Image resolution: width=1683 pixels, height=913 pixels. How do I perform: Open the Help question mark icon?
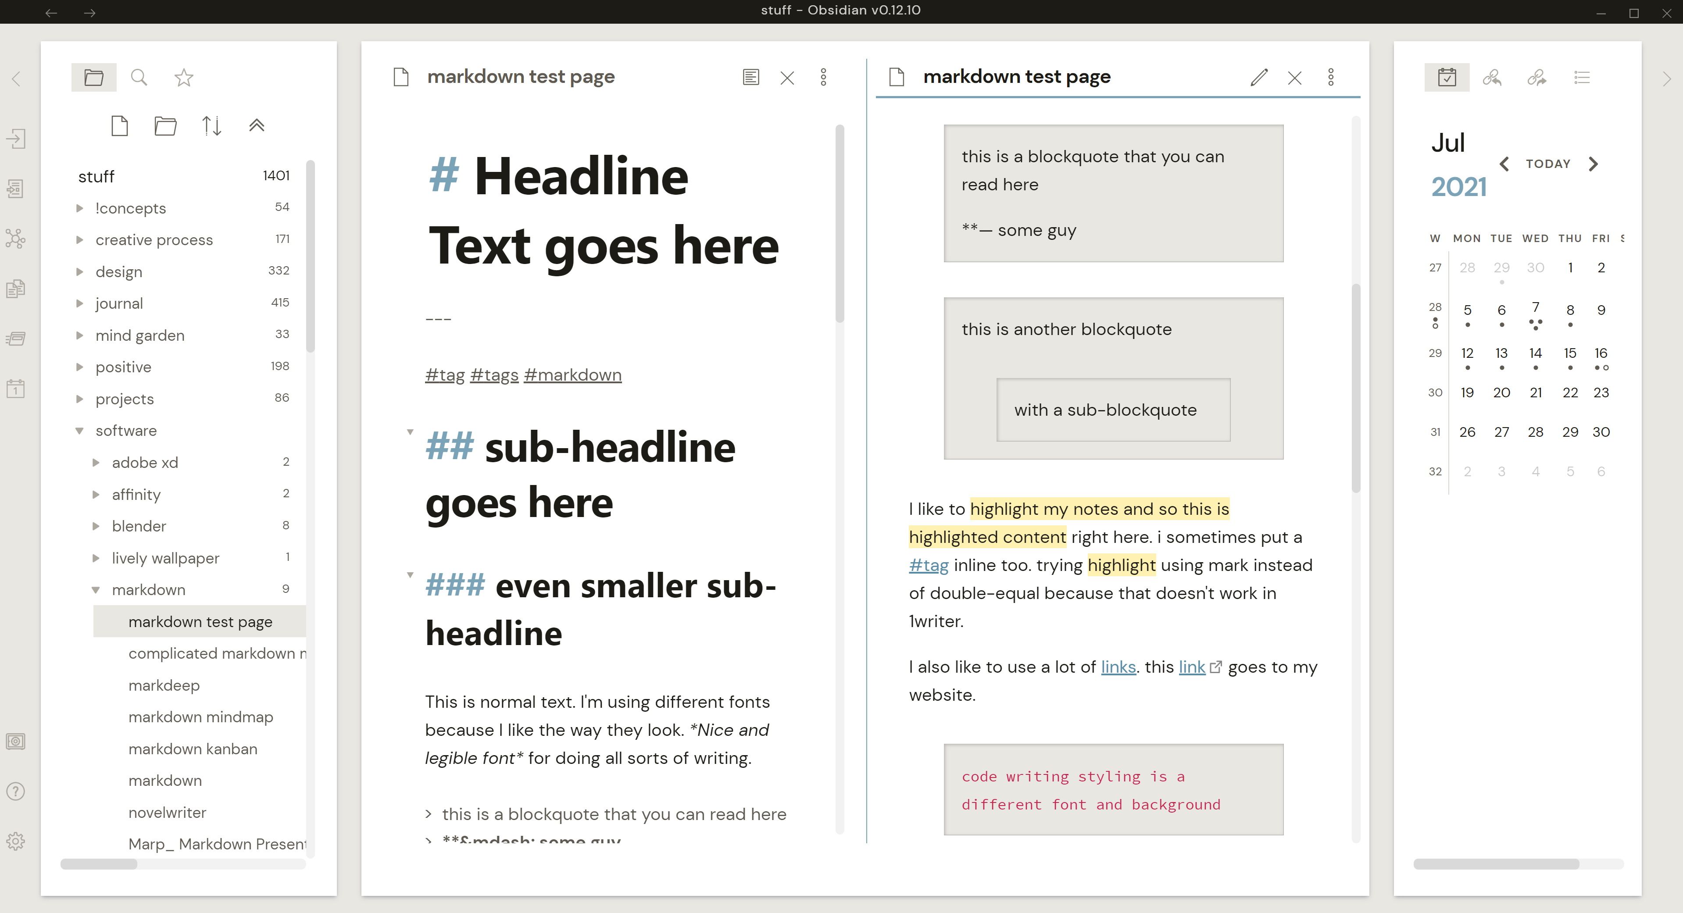[16, 791]
